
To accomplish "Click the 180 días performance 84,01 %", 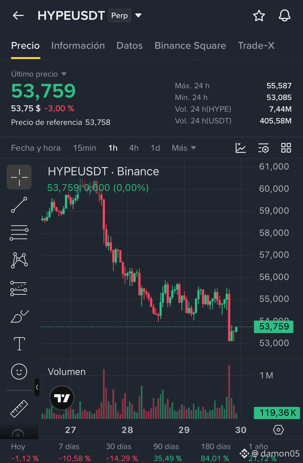I will (215, 458).
